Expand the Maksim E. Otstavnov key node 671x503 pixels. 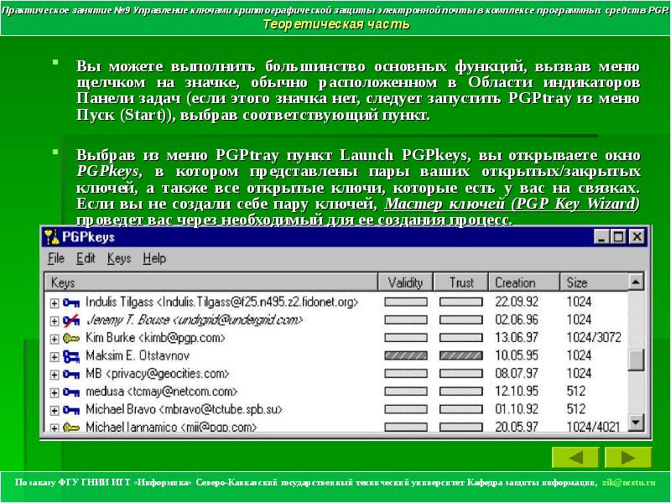(x=54, y=357)
